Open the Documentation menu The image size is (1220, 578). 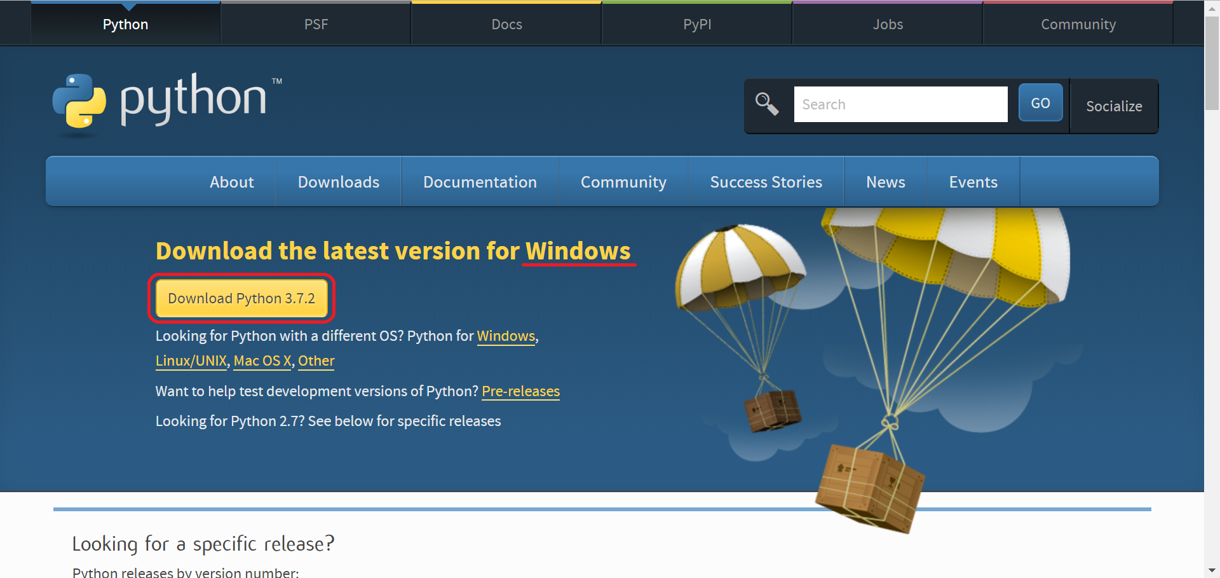[x=480, y=182]
